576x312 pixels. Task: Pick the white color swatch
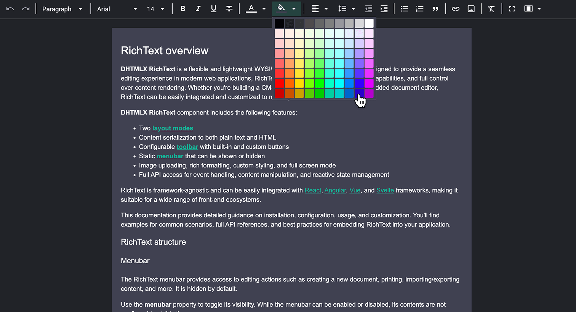pyautogui.click(x=369, y=24)
